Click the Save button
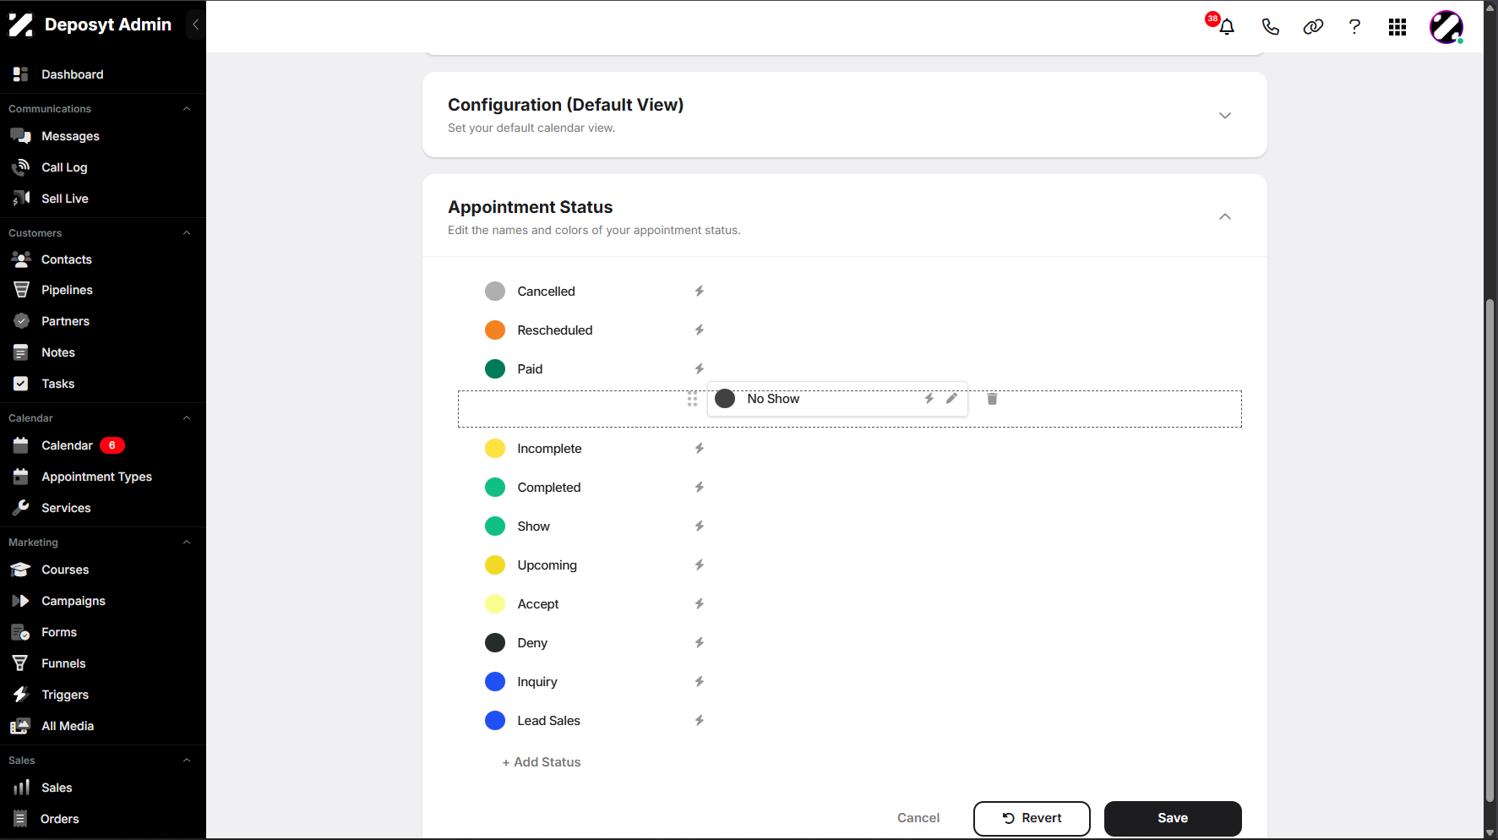This screenshot has height=840, width=1498. point(1173,818)
